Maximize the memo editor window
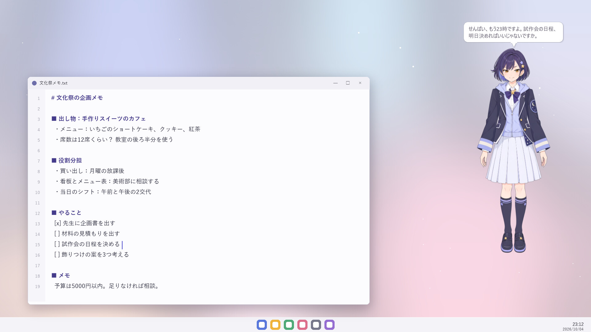This screenshot has width=591, height=332. point(348,83)
